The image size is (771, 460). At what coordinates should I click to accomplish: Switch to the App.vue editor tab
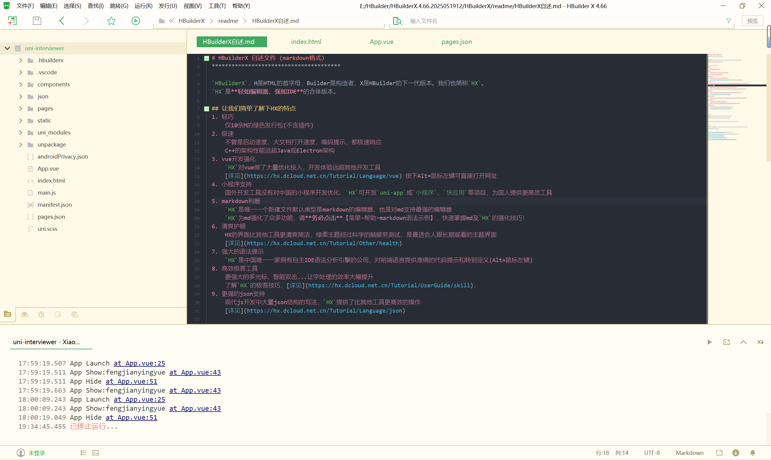pos(382,42)
